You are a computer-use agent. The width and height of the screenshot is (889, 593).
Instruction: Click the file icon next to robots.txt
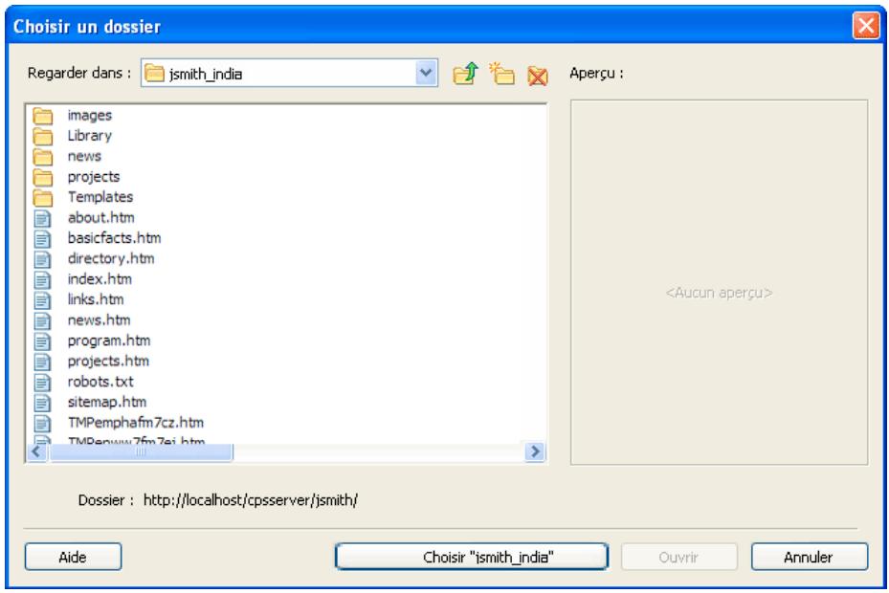tap(41, 382)
